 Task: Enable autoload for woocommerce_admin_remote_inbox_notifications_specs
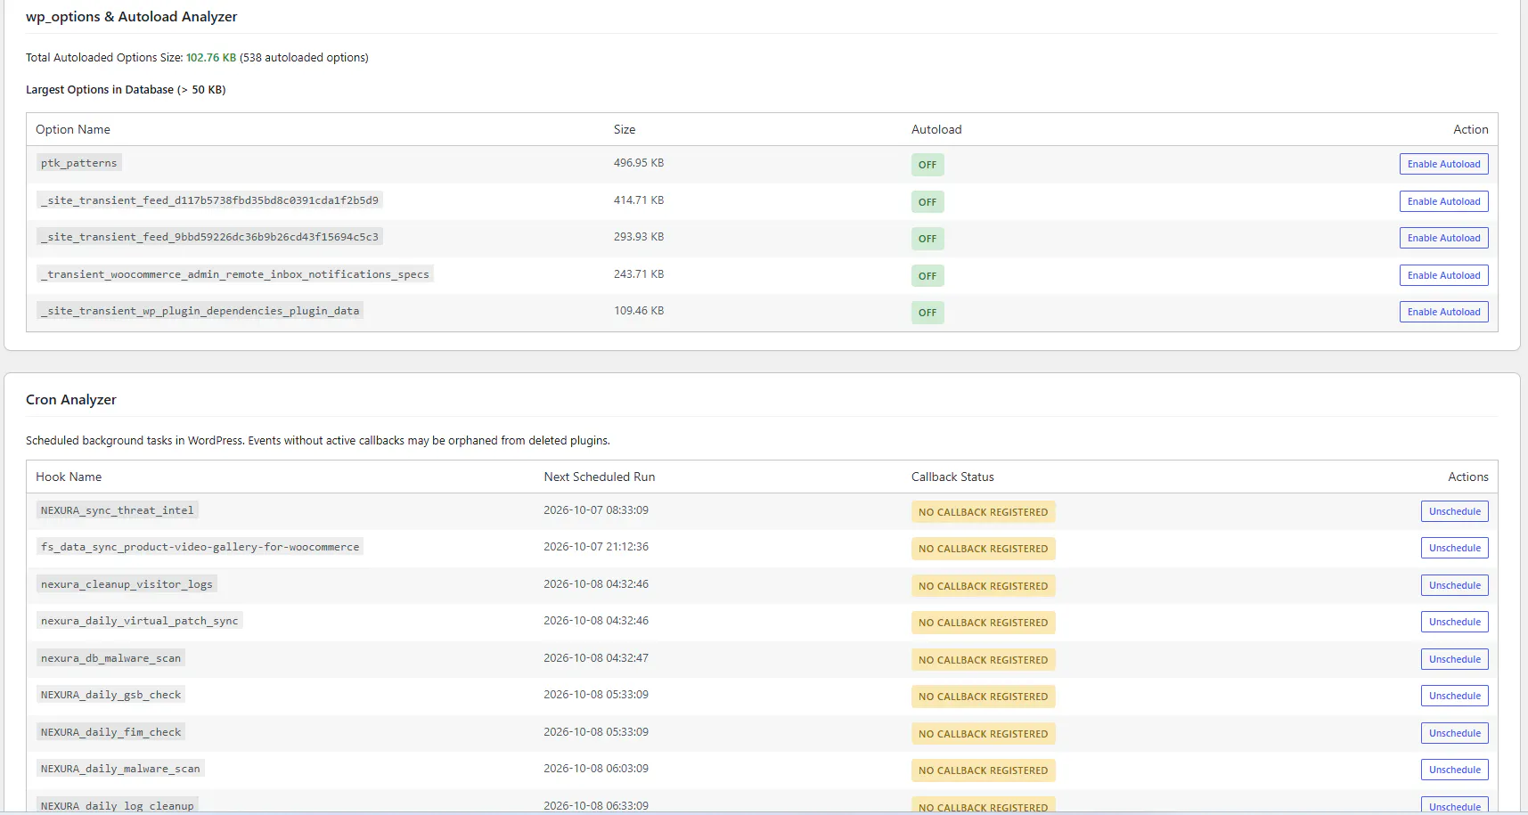click(x=1443, y=275)
